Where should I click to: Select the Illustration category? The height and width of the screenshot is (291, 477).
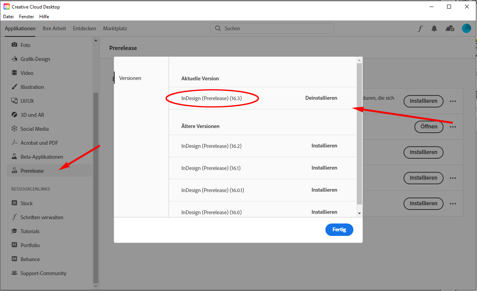click(32, 87)
